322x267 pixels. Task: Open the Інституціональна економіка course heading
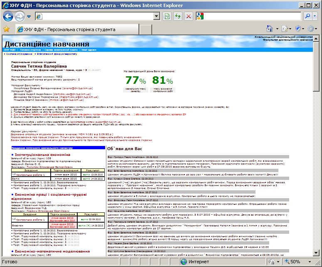(42, 155)
